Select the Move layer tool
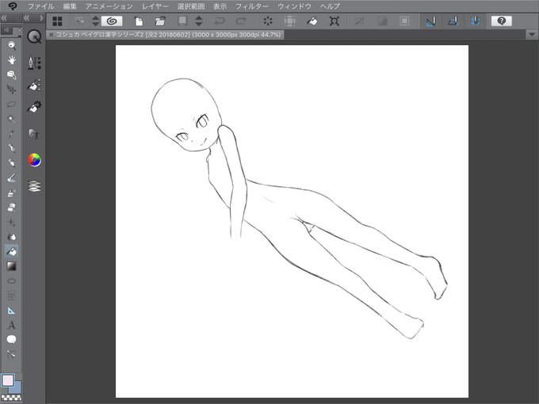The image size is (539, 404). pyautogui.click(x=11, y=90)
